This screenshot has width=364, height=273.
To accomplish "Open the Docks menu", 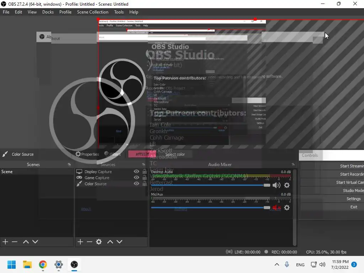I will pyautogui.click(x=48, y=12).
